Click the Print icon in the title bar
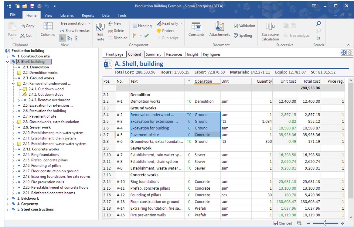This screenshot has width=354, height=227. [39, 6]
